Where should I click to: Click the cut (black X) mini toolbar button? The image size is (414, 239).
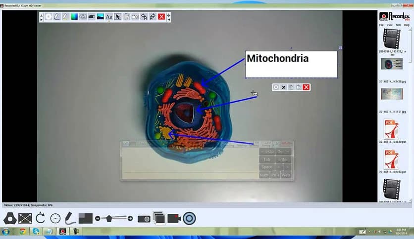284,87
